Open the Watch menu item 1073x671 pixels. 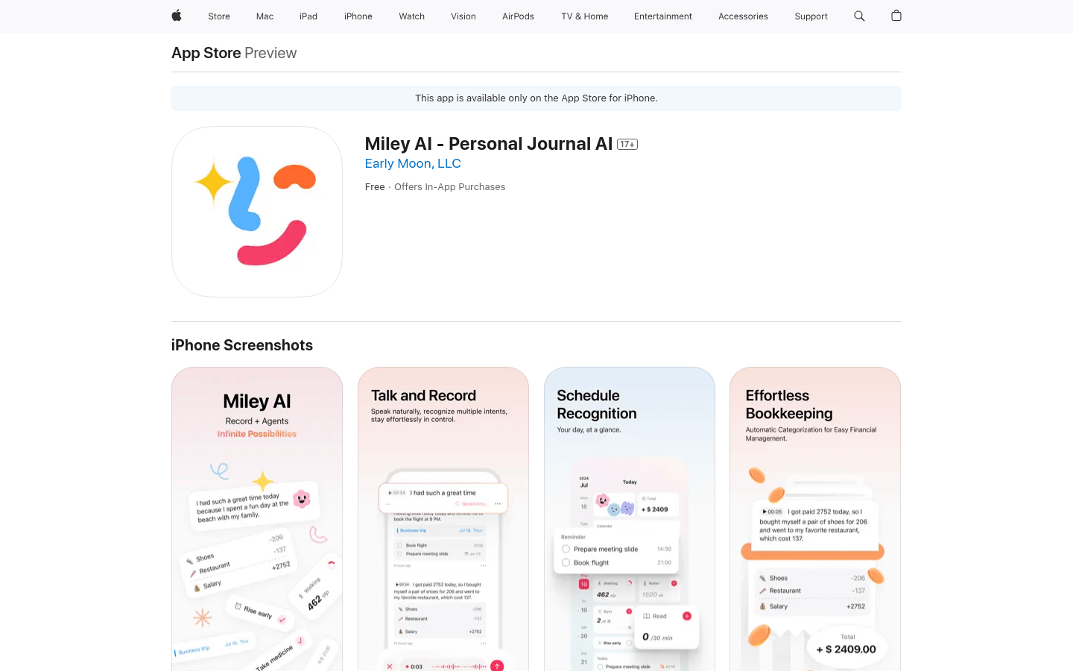pyautogui.click(x=411, y=16)
